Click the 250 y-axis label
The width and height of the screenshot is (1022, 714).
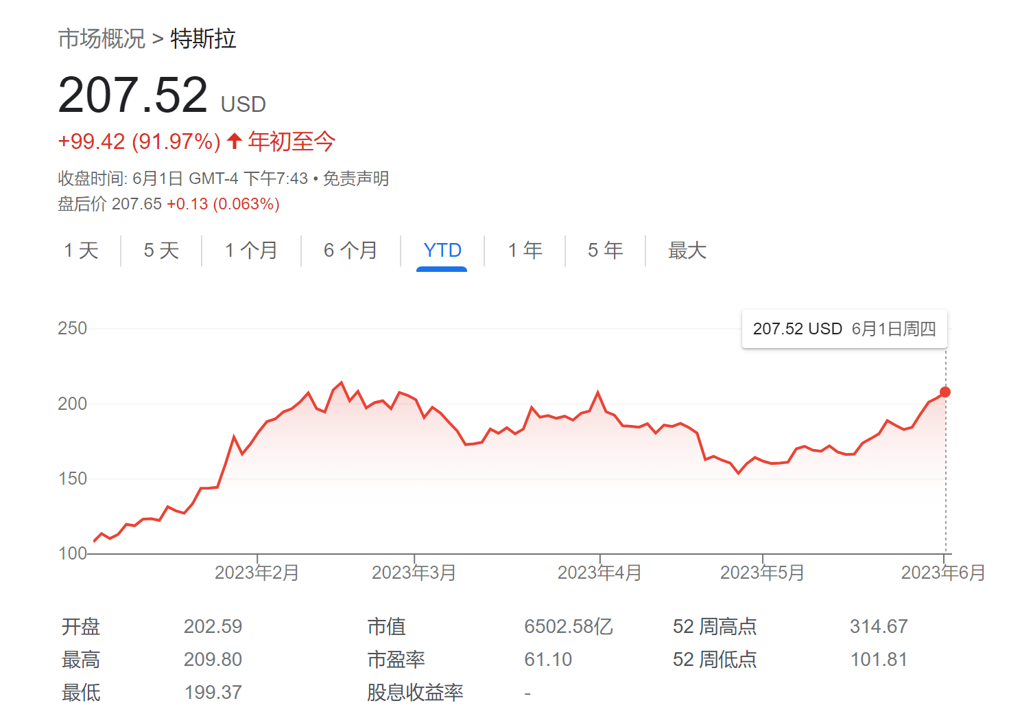[x=72, y=328]
